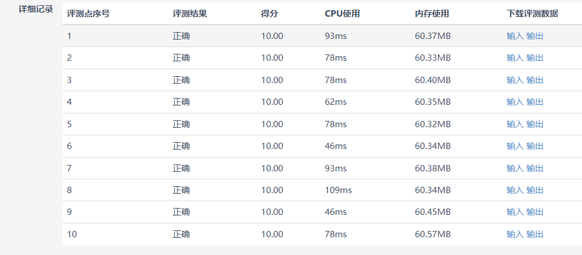Open 输出 link for test point 10
The width and height of the screenshot is (582, 255).
coord(535,234)
